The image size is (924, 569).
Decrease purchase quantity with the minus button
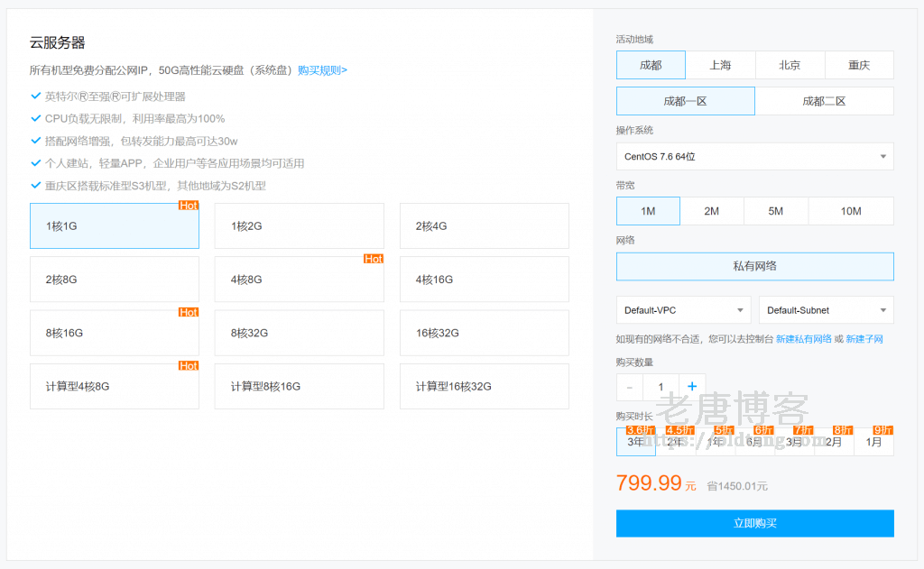pyautogui.click(x=629, y=385)
